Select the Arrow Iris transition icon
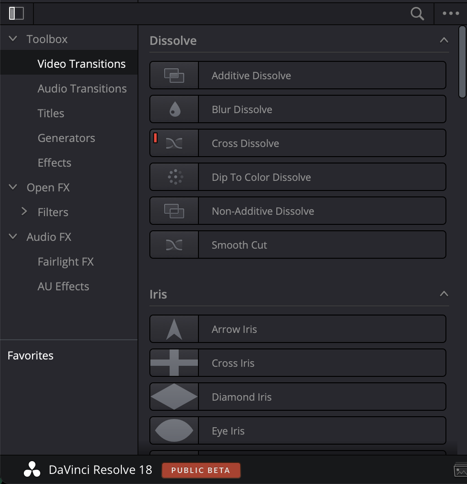The image size is (467, 484). (x=173, y=328)
